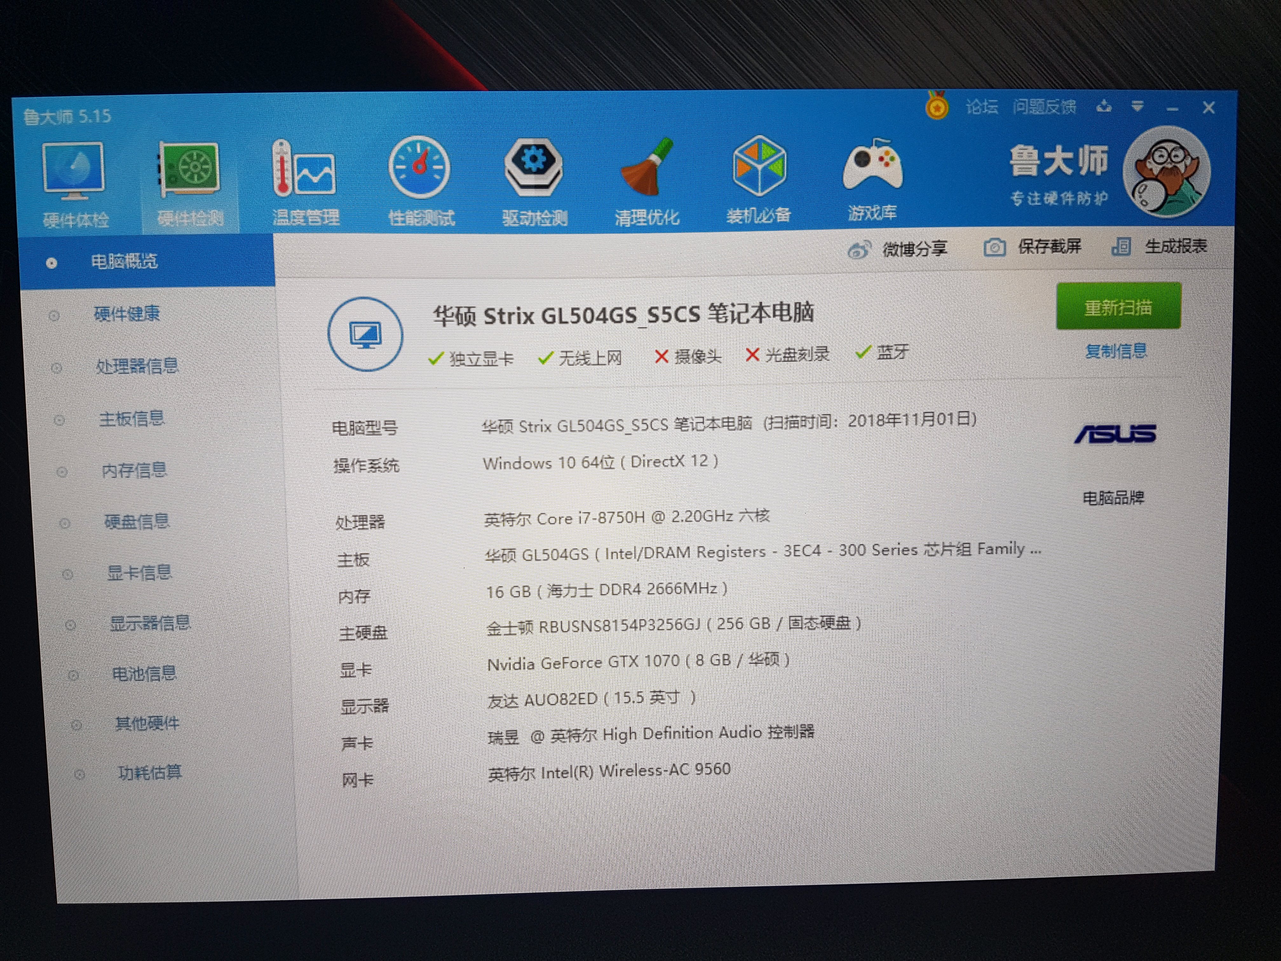Select 硬盘信息 sidebar item
Viewport: 1281px width, 961px height.
point(137,522)
